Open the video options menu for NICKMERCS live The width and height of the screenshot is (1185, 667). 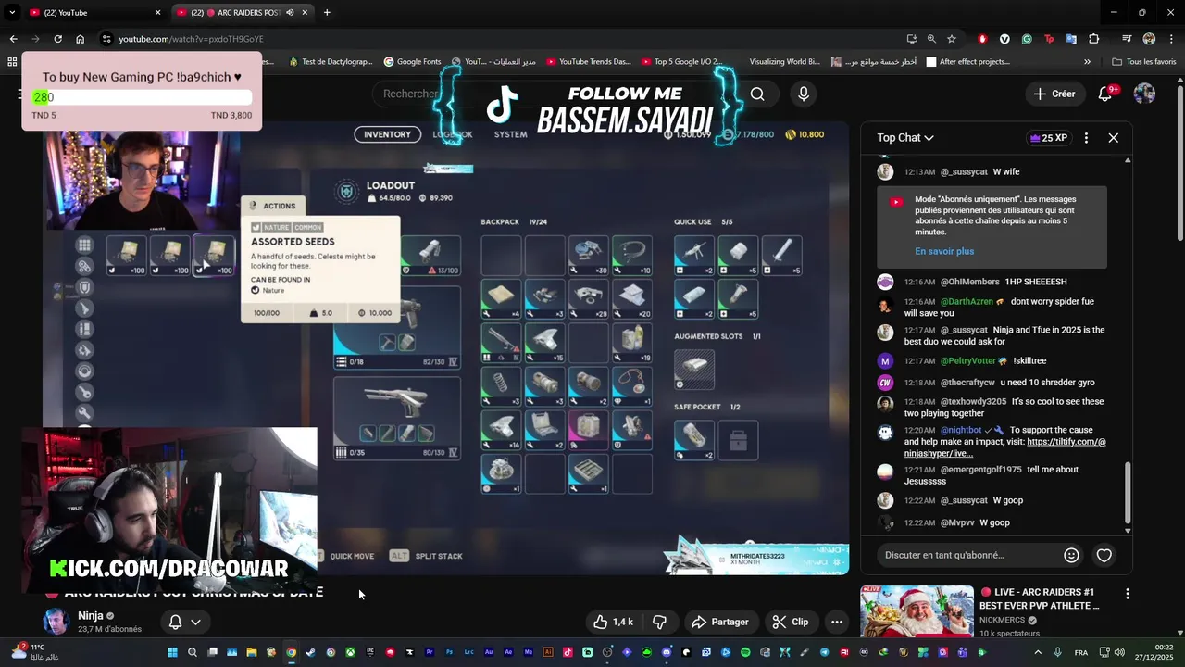pos(1127,593)
